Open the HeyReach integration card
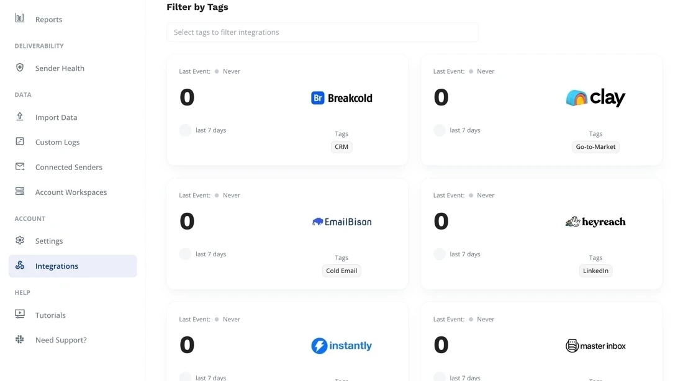683x381 pixels. (595, 222)
